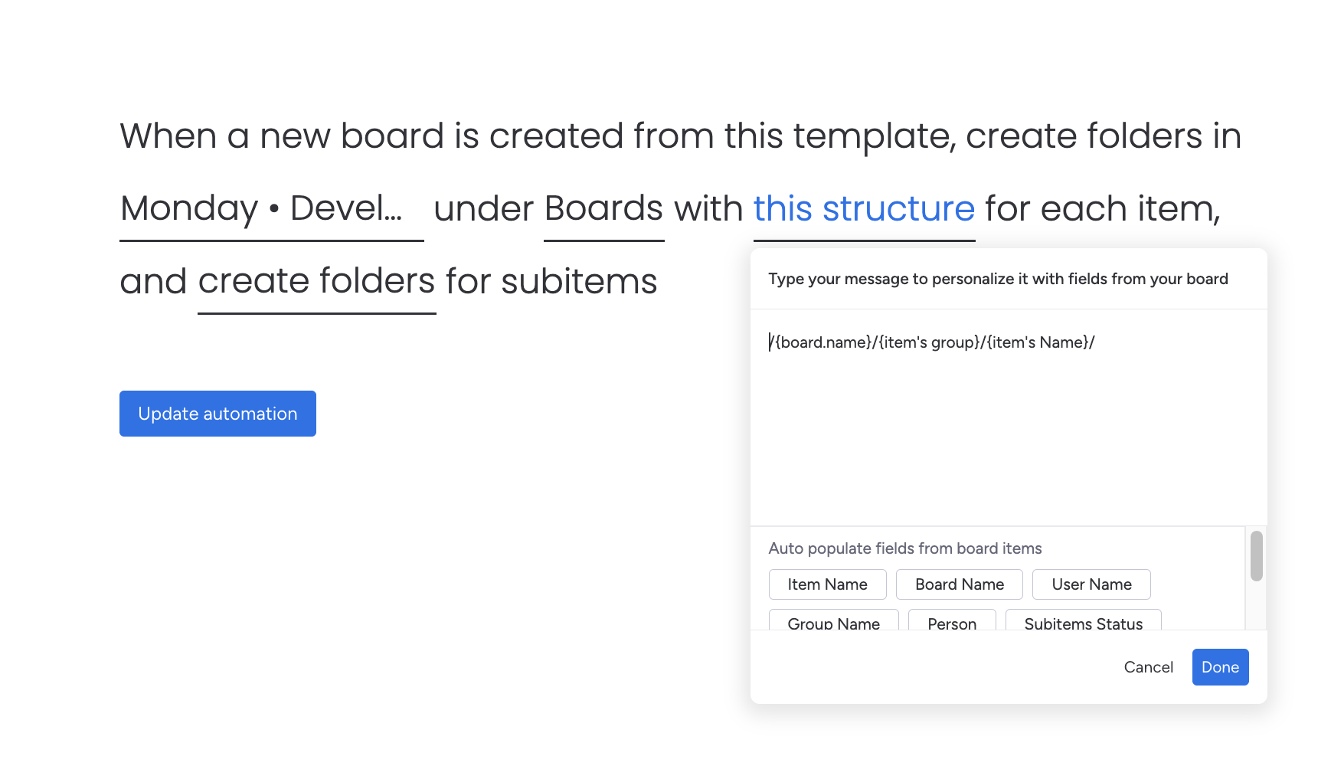The image size is (1331, 769).
Task: Open the 'this structure' link
Action: [x=864, y=209]
